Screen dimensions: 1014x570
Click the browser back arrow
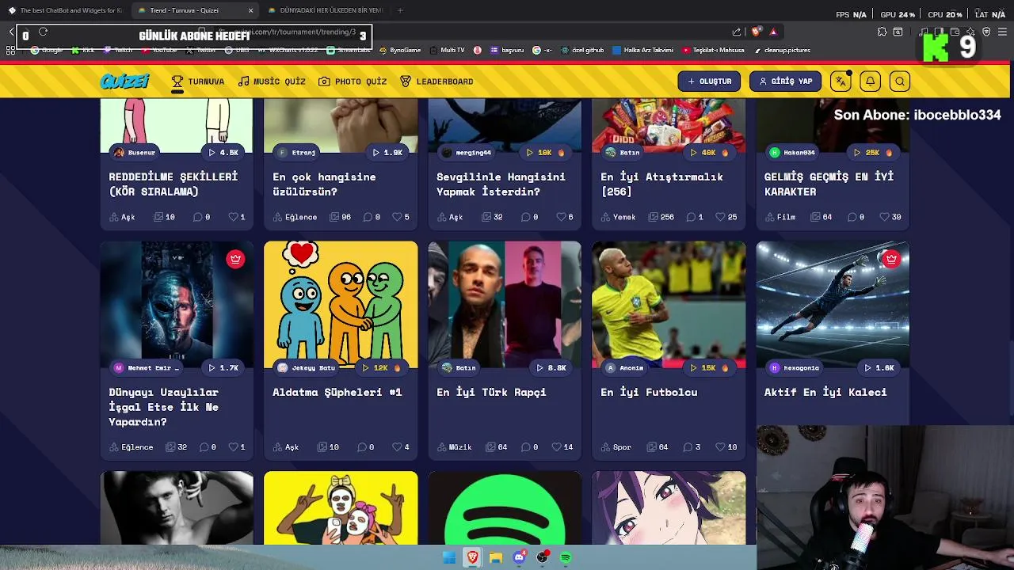[x=11, y=32]
